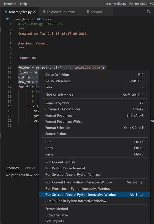
Task: Click rename_files.py in the breadcrumb
Action: [x=21, y=19]
